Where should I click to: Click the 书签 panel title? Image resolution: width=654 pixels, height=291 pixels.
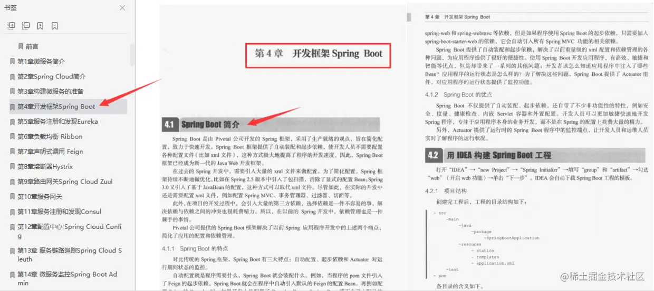[x=11, y=7]
